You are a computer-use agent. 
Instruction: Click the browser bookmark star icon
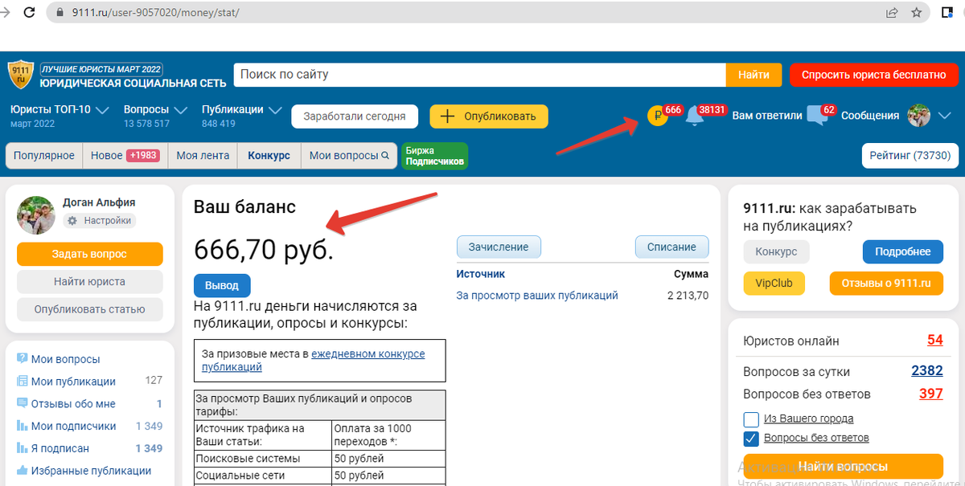916,13
